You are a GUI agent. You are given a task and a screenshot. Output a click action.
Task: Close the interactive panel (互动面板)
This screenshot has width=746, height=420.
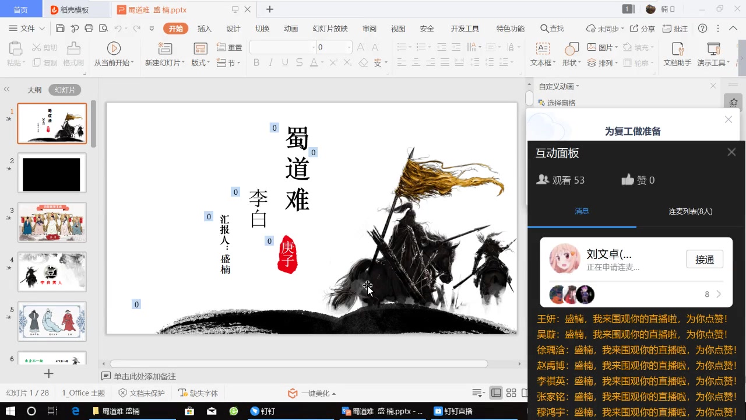tap(731, 152)
